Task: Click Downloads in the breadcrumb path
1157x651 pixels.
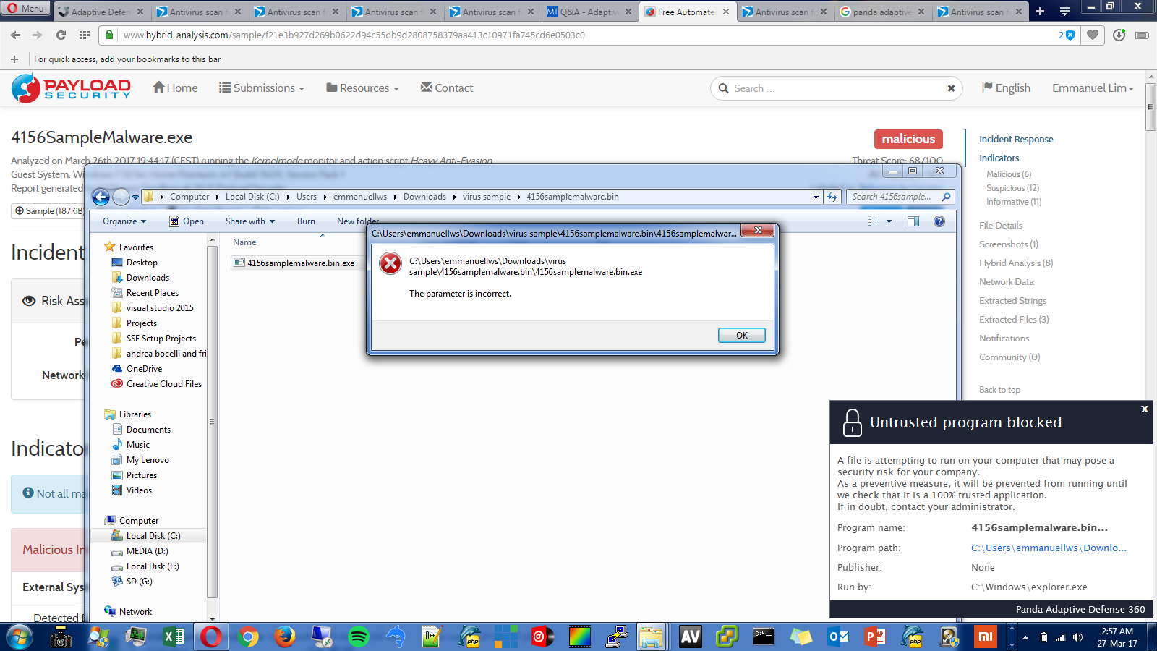Action: pos(424,197)
